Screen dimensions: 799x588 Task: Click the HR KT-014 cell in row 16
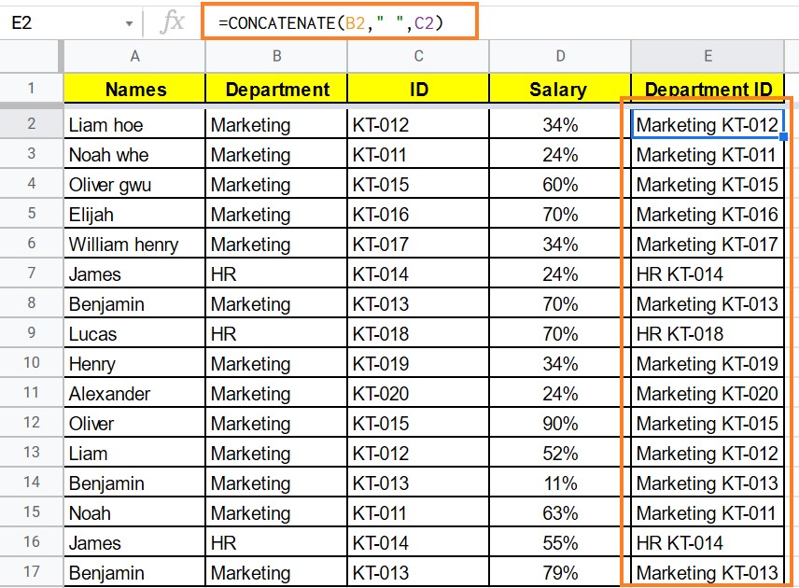click(707, 542)
